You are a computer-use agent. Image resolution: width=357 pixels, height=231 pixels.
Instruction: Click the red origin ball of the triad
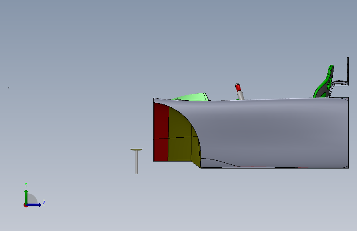coord(26,205)
